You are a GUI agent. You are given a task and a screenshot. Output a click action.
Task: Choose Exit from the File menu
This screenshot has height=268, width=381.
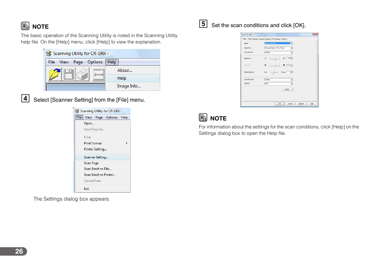point(86,189)
